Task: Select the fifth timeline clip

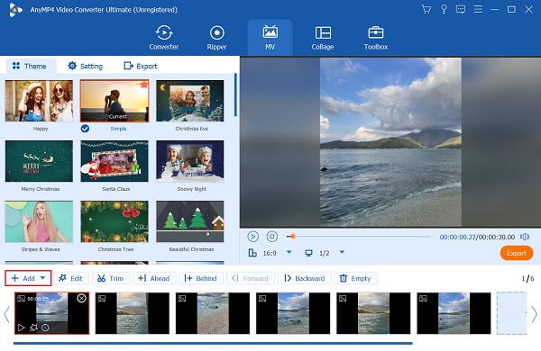Action: pyautogui.click(x=373, y=313)
